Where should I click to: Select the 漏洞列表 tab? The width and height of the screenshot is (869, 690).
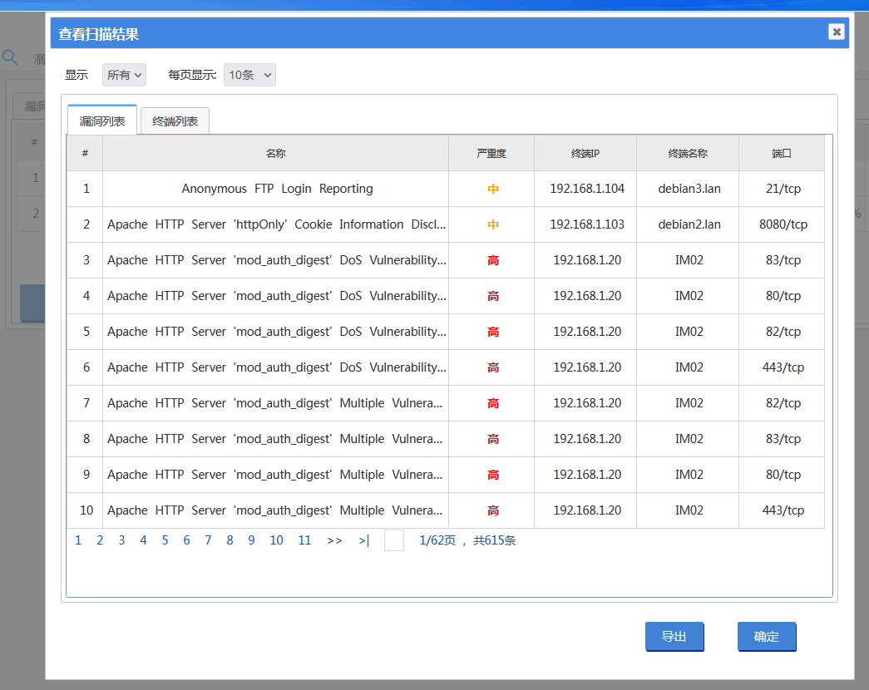(102, 121)
